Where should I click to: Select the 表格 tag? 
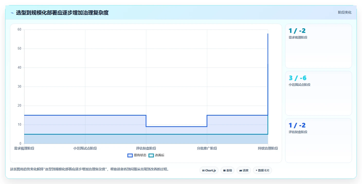click(228, 170)
